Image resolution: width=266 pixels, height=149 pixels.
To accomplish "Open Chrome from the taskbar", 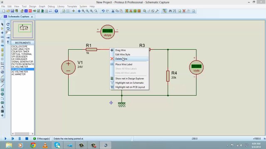I will click(x=33, y=145).
